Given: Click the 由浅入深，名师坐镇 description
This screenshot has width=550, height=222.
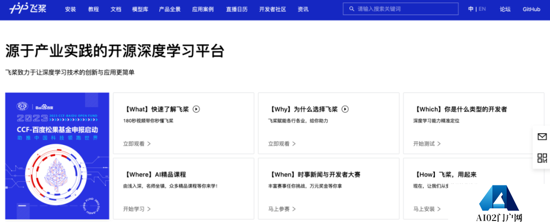Looking at the screenshot, I should tap(171, 186).
